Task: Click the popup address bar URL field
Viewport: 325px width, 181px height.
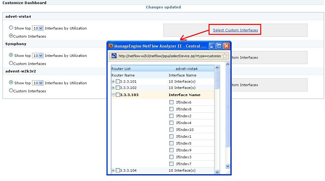Action: tap(170, 56)
